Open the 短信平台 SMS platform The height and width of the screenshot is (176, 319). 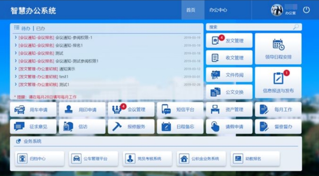point(180,110)
